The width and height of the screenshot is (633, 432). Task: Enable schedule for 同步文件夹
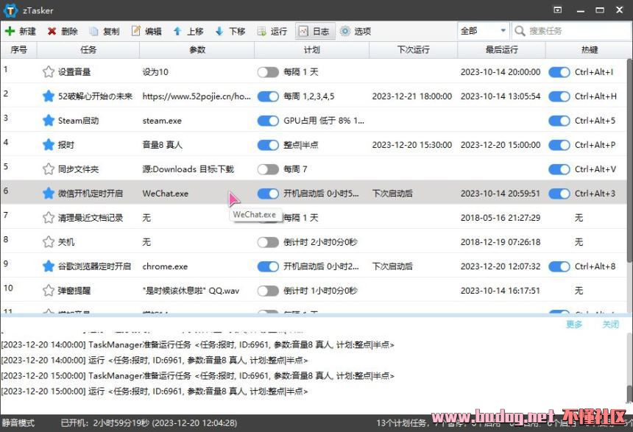point(268,169)
